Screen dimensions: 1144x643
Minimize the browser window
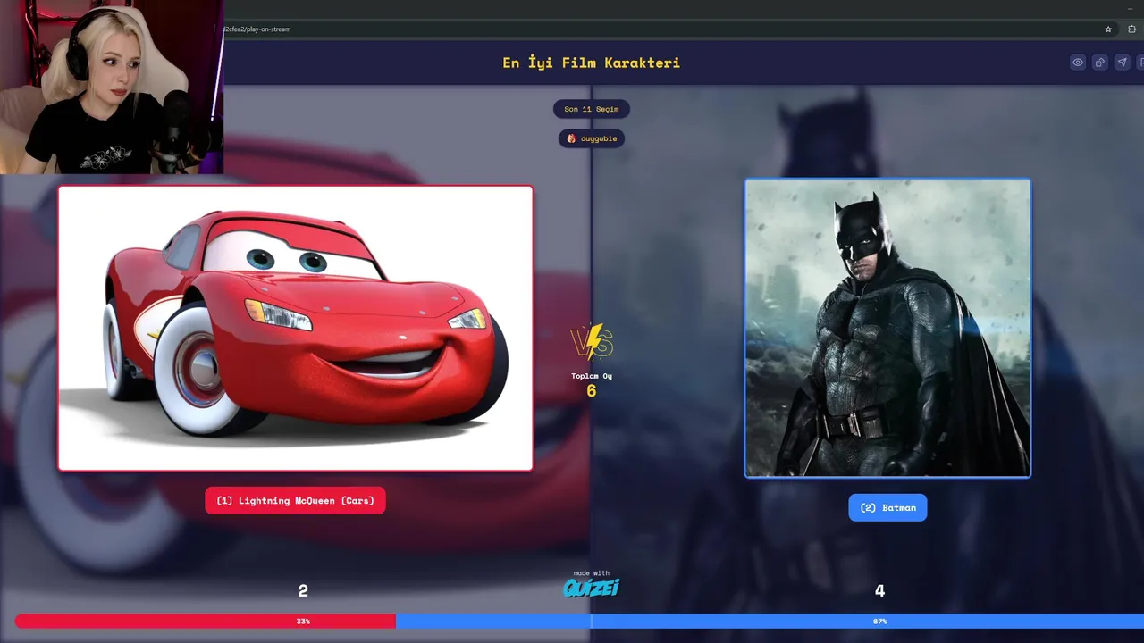pos(1130,8)
